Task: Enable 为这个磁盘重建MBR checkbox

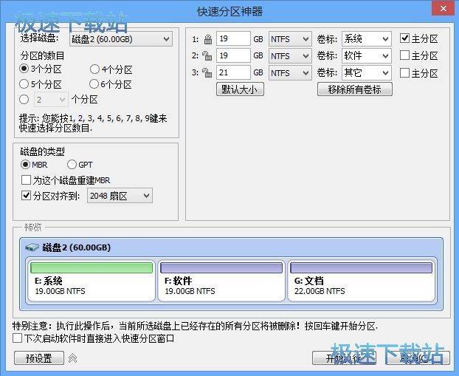Action: [26, 180]
